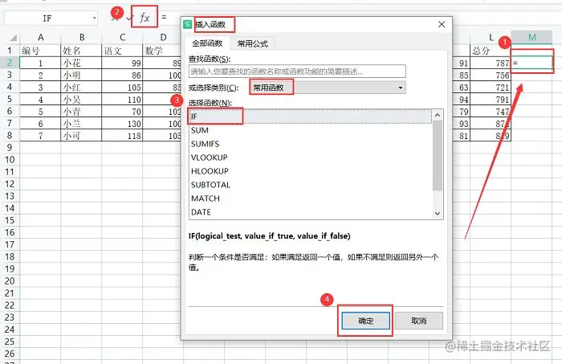Select row 1 header
The height and width of the screenshot is (364, 562).
(10, 51)
